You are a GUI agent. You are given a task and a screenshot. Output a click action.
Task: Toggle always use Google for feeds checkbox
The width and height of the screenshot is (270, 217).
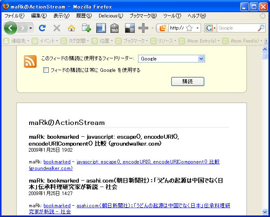(46, 70)
